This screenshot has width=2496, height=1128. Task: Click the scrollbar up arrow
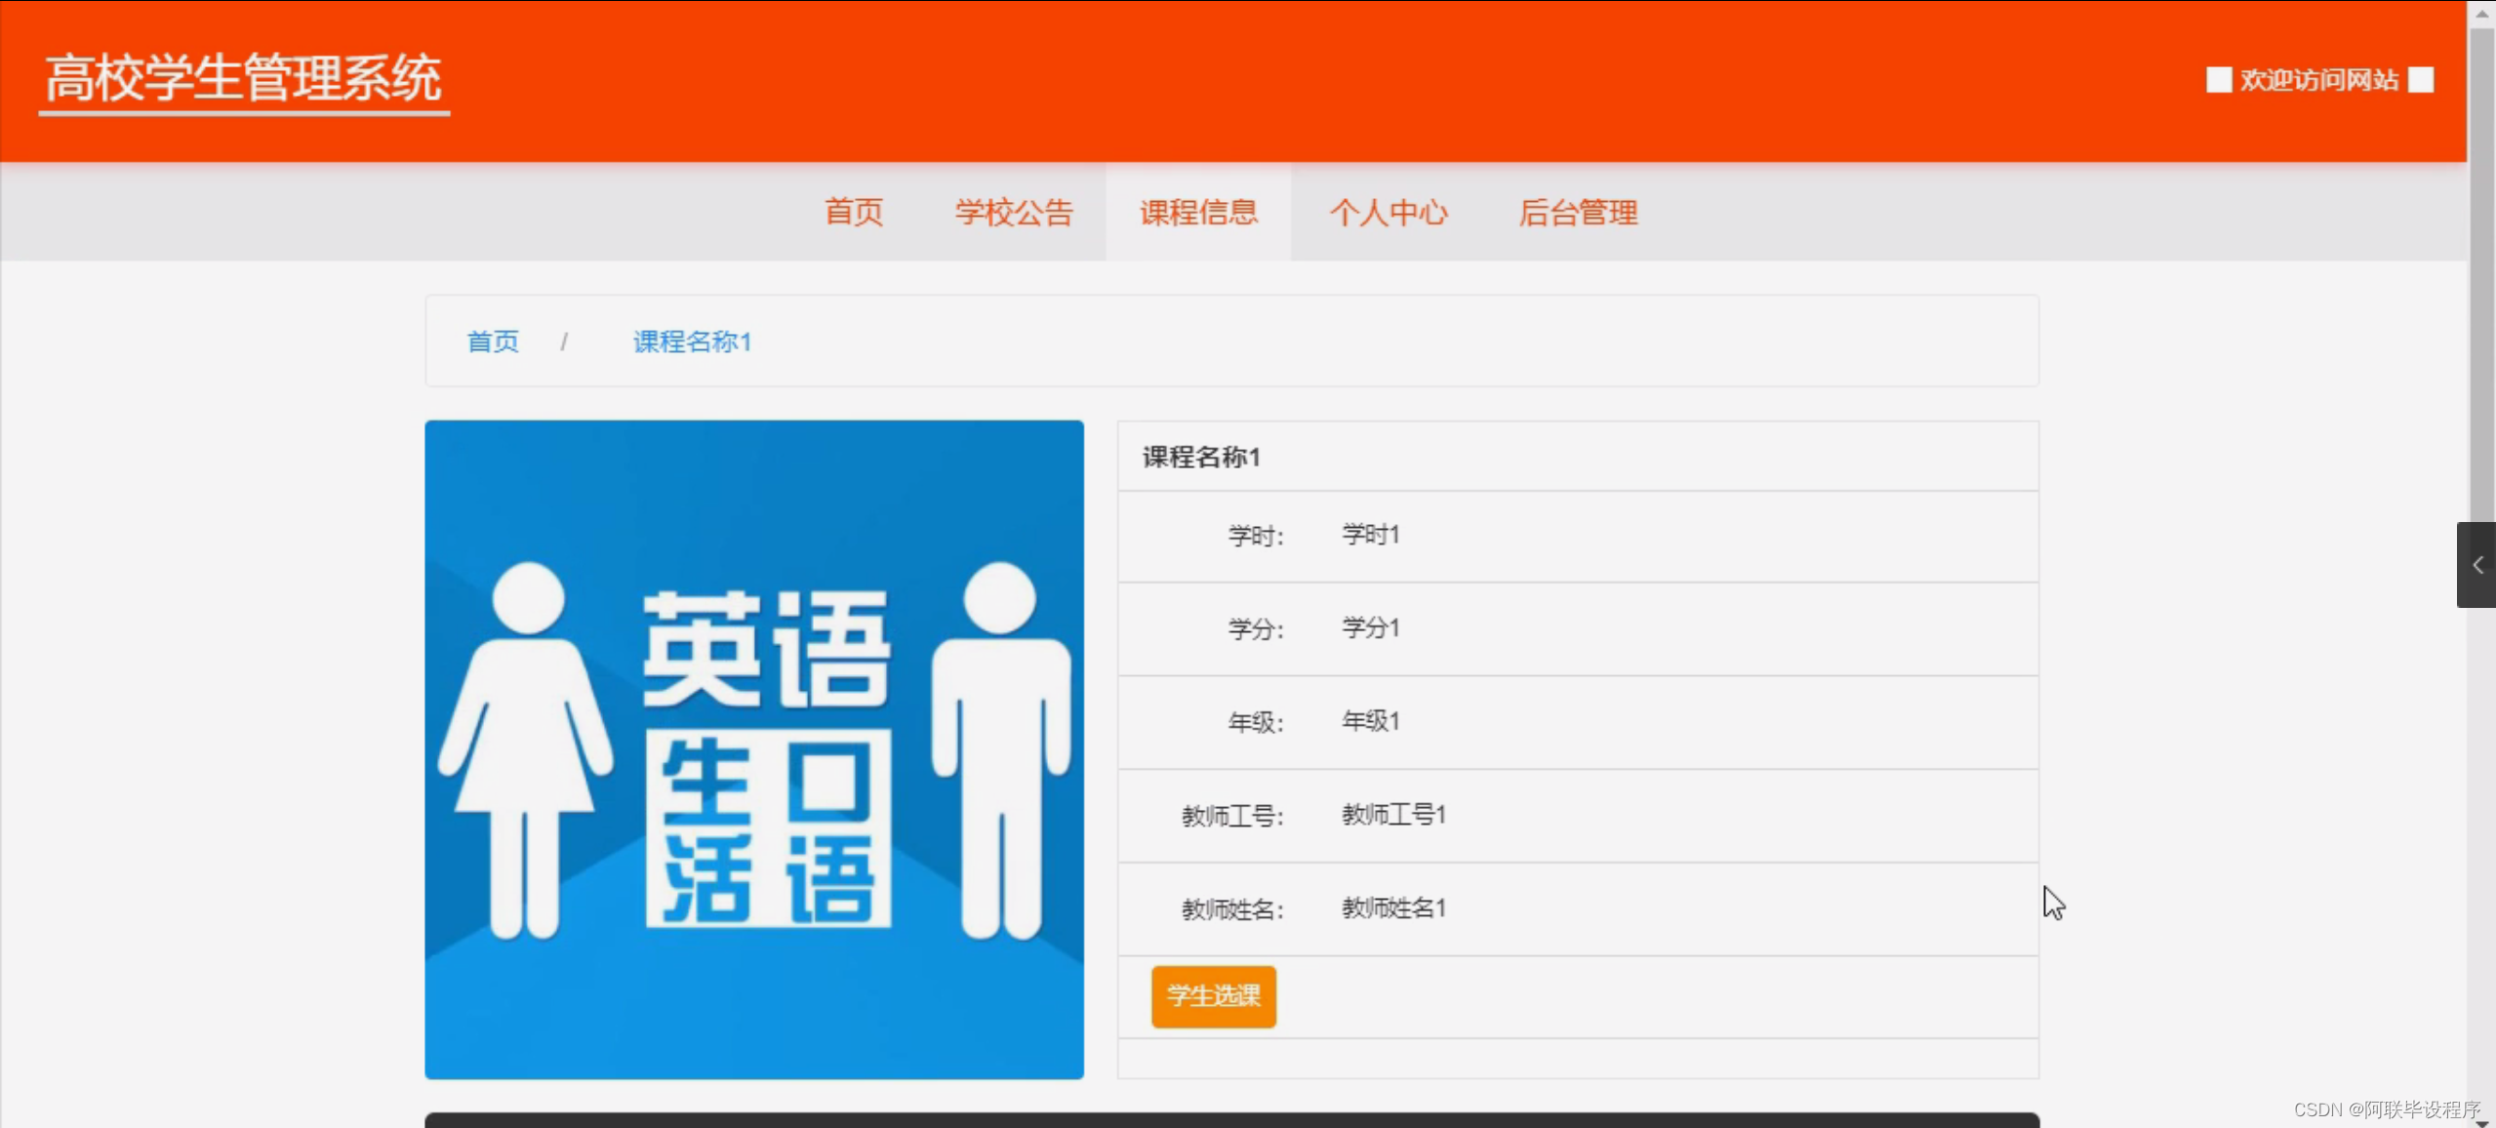pyautogui.click(x=2483, y=13)
